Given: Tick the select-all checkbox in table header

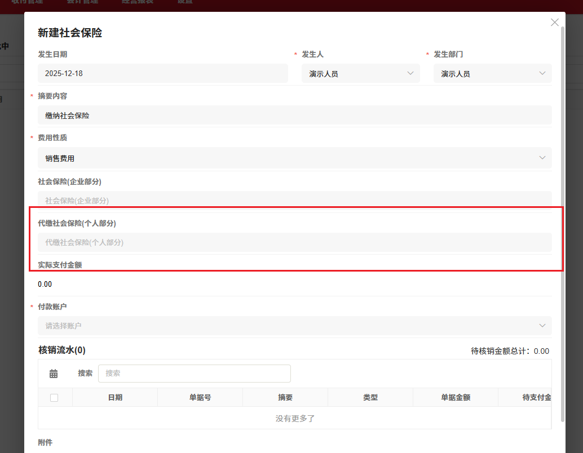Looking at the screenshot, I should click(x=54, y=398).
